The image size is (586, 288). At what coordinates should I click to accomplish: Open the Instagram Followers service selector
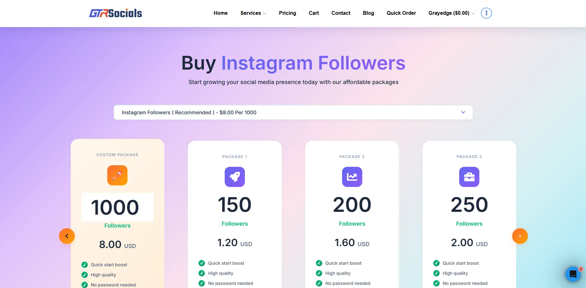pyautogui.click(x=293, y=112)
